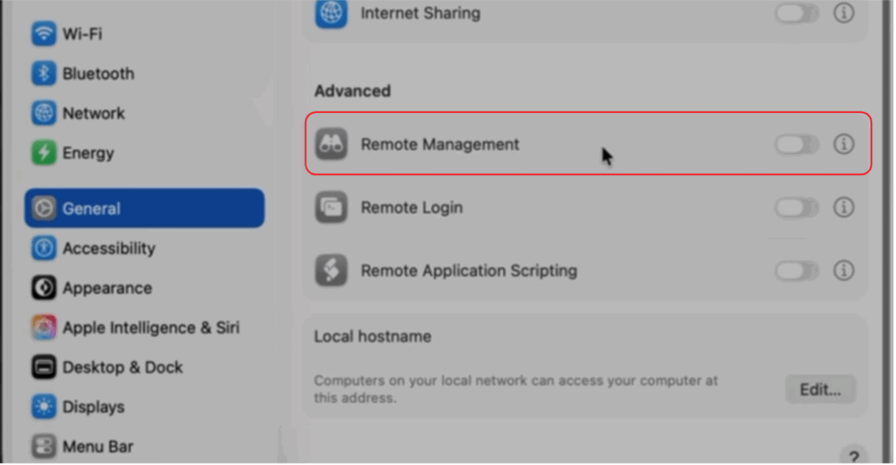Enable the Remote Management toggle
The image size is (896, 465).
796,144
